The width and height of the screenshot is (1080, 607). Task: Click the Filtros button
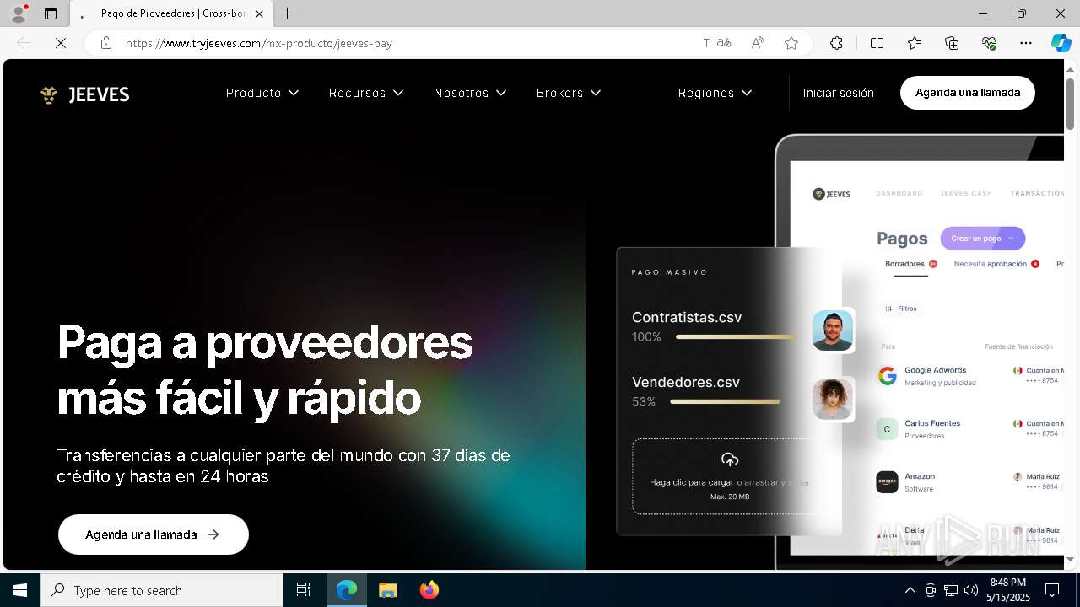coord(901,309)
